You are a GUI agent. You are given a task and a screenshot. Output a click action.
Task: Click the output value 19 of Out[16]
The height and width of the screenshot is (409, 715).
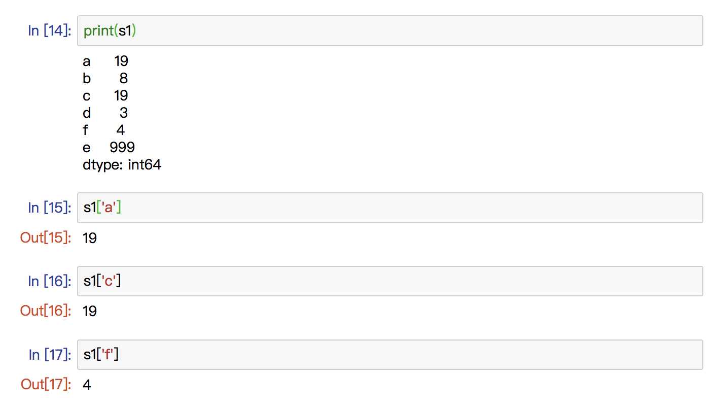tap(89, 311)
